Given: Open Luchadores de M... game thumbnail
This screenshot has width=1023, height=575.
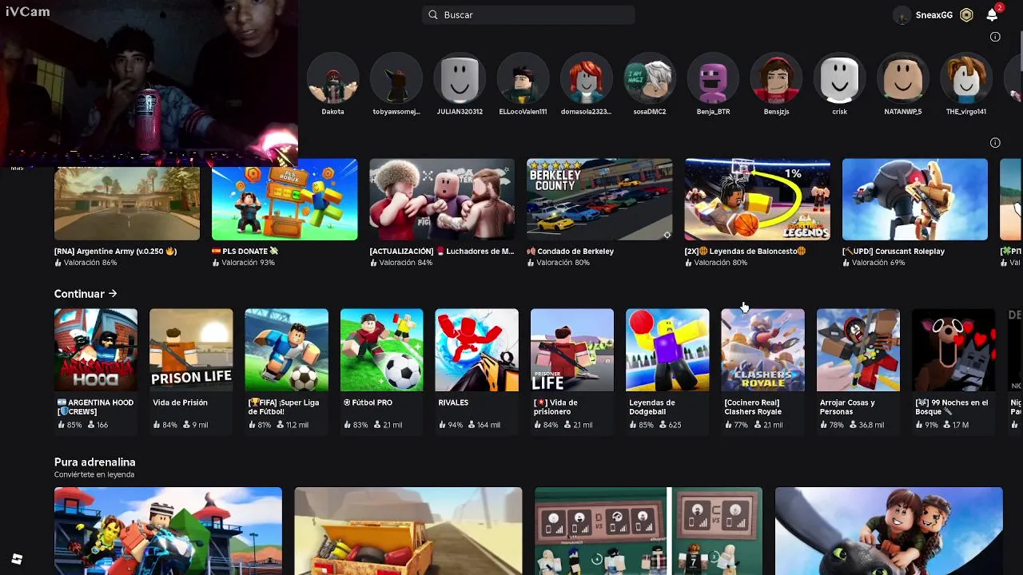Looking at the screenshot, I should click(442, 200).
